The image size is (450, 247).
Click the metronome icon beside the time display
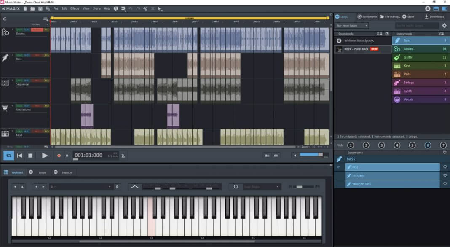click(123, 156)
